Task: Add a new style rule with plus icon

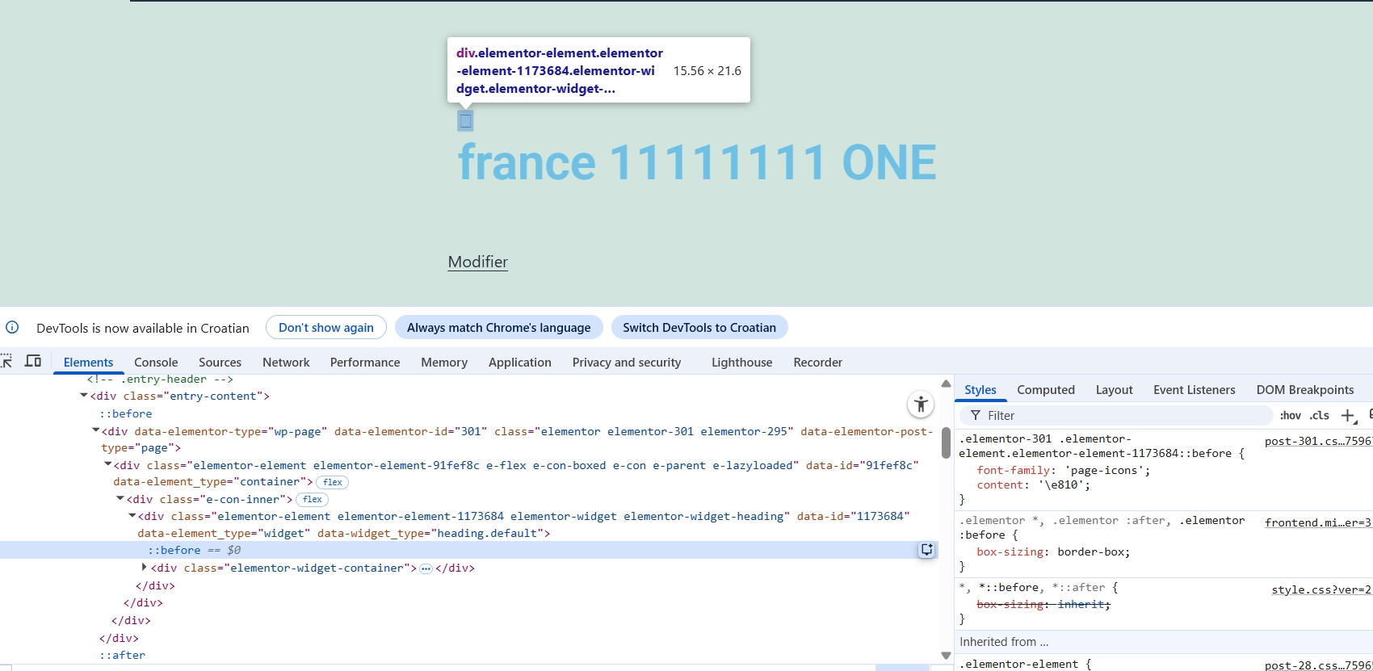Action: coord(1347,416)
